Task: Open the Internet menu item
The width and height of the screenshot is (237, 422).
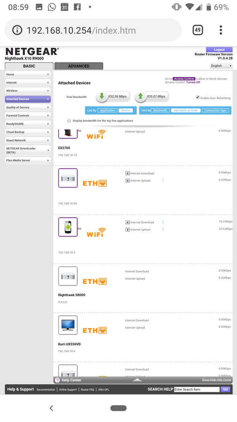Action: click(28, 83)
